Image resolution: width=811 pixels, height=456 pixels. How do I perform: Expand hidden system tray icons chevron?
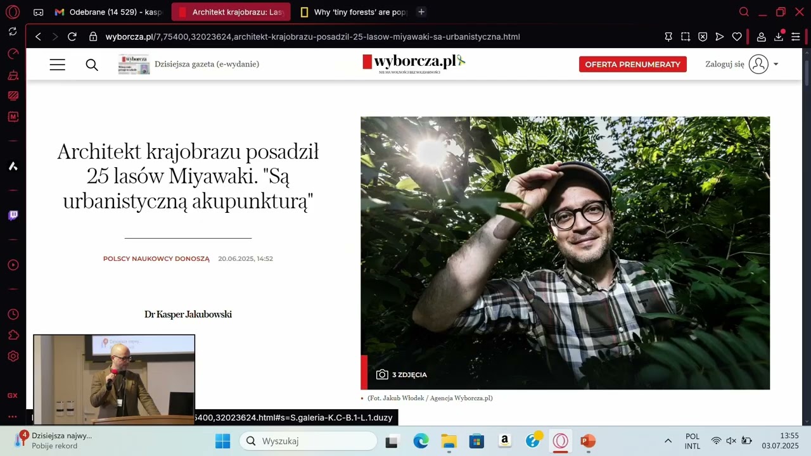(x=668, y=441)
